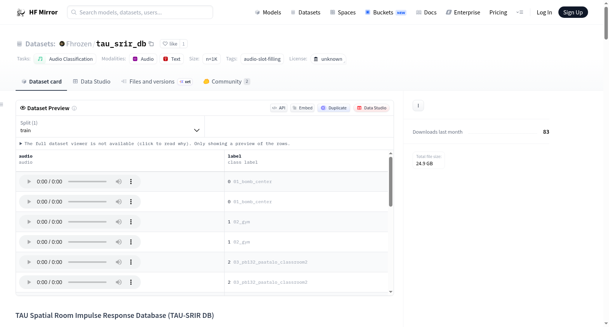Open the Spaces menu item
The image size is (609, 327).
coord(343,12)
